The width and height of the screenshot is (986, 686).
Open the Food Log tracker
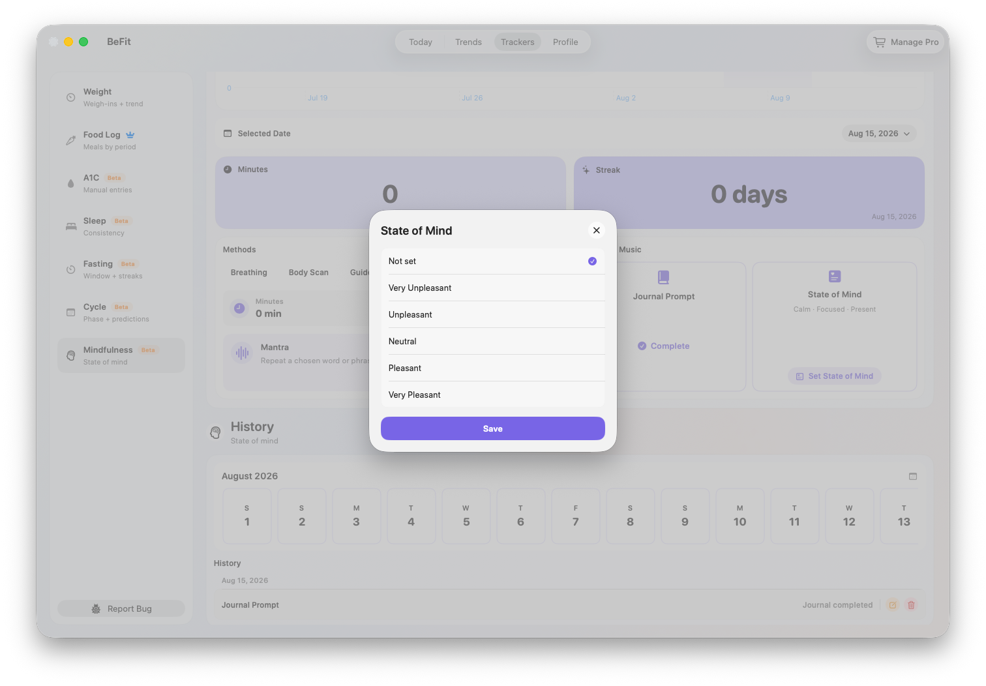click(x=121, y=140)
